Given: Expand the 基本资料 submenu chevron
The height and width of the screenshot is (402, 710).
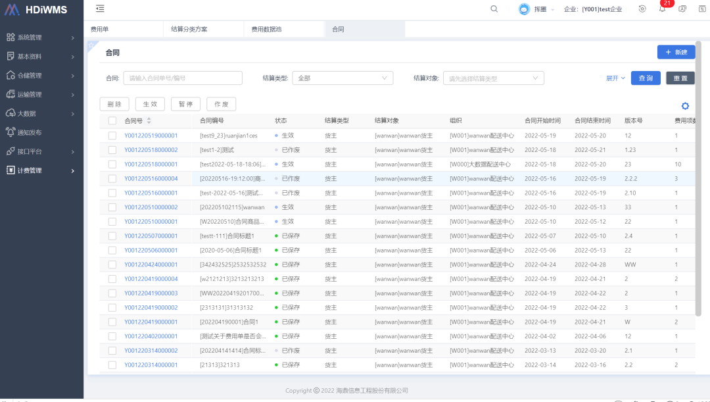Looking at the screenshot, I should pyautogui.click(x=72, y=57).
